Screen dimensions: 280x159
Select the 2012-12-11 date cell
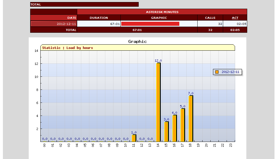pyautogui.click(x=54, y=24)
